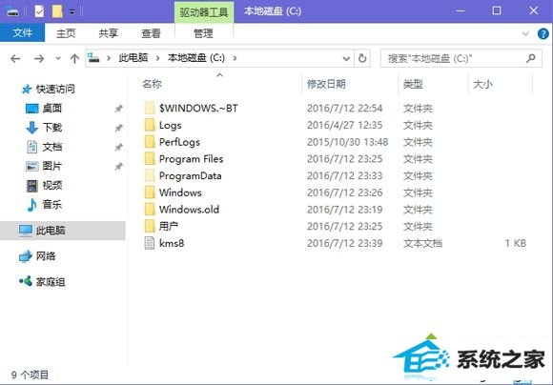
Task: Click the file name kms8
Action: (172, 243)
